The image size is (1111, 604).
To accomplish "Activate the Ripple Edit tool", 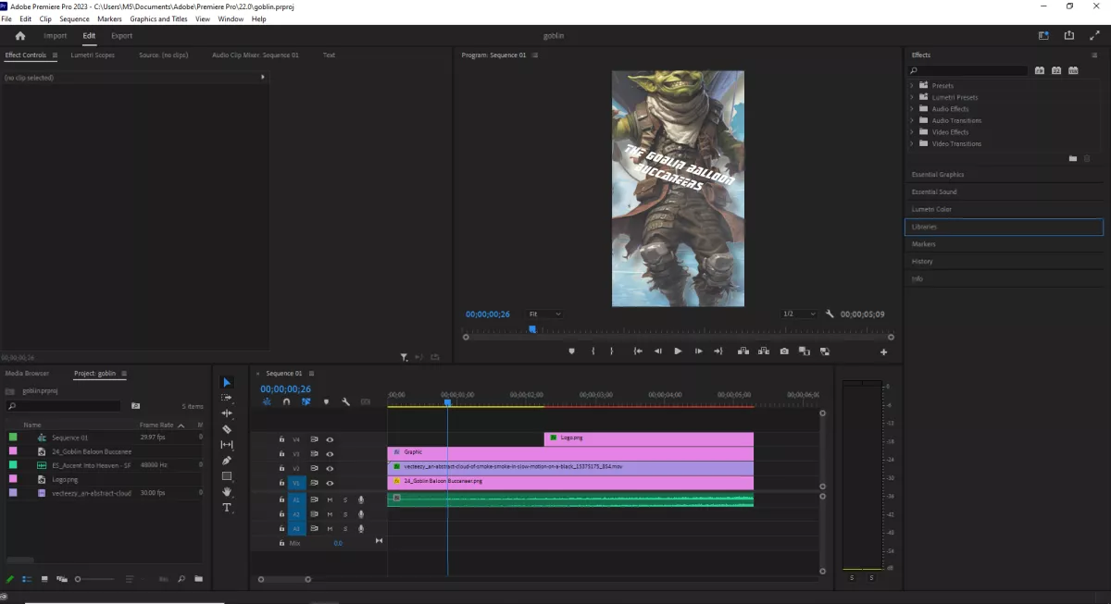I will [x=227, y=413].
